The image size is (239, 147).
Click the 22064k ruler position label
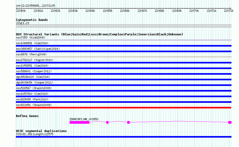click(90, 11)
